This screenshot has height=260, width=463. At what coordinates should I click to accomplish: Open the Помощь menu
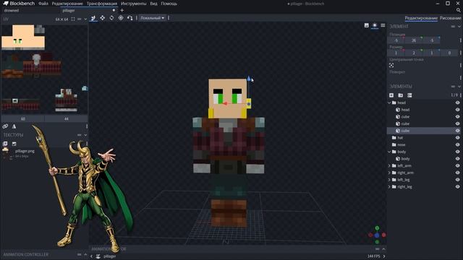pos(169,4)
